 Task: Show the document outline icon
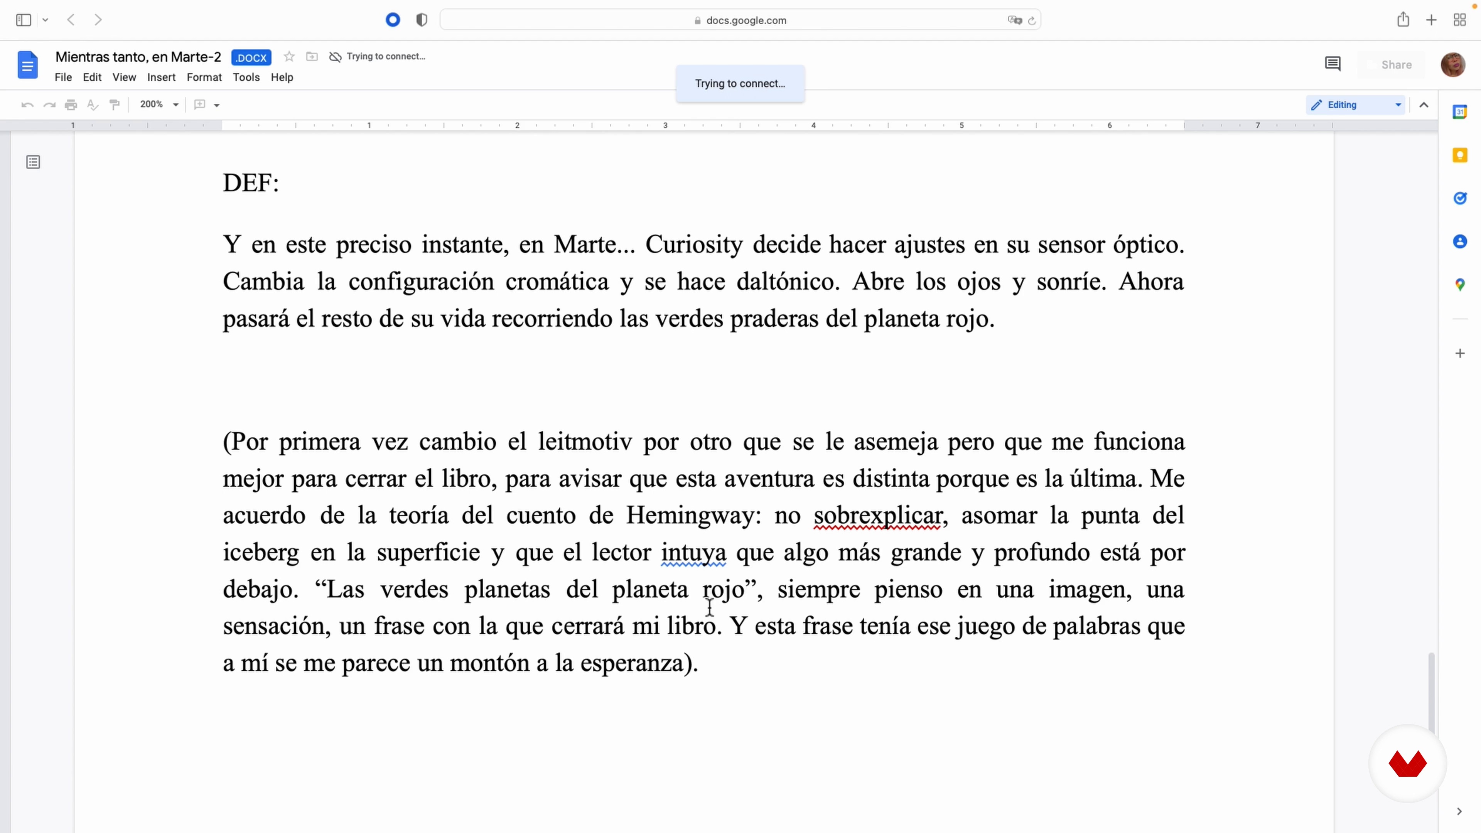pyautogui.click(x=33, y=162)
